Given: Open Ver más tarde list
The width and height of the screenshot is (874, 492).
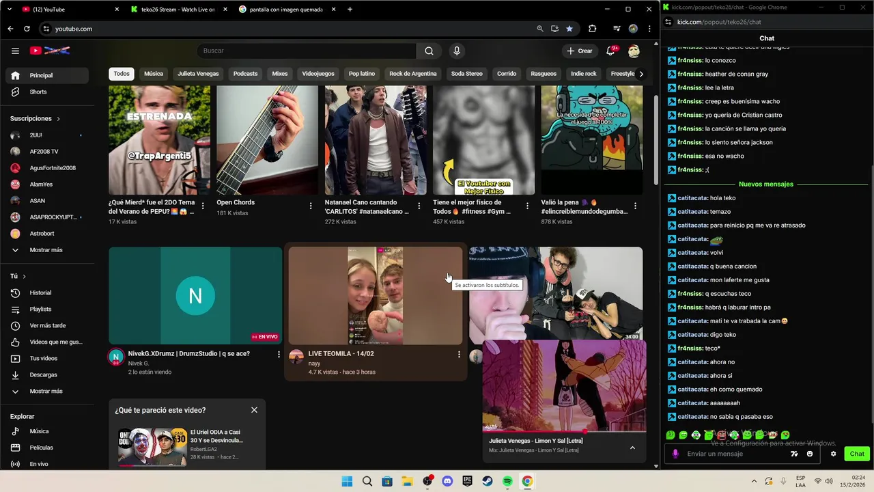Looking at the screenshot, I should pos(47,325).
